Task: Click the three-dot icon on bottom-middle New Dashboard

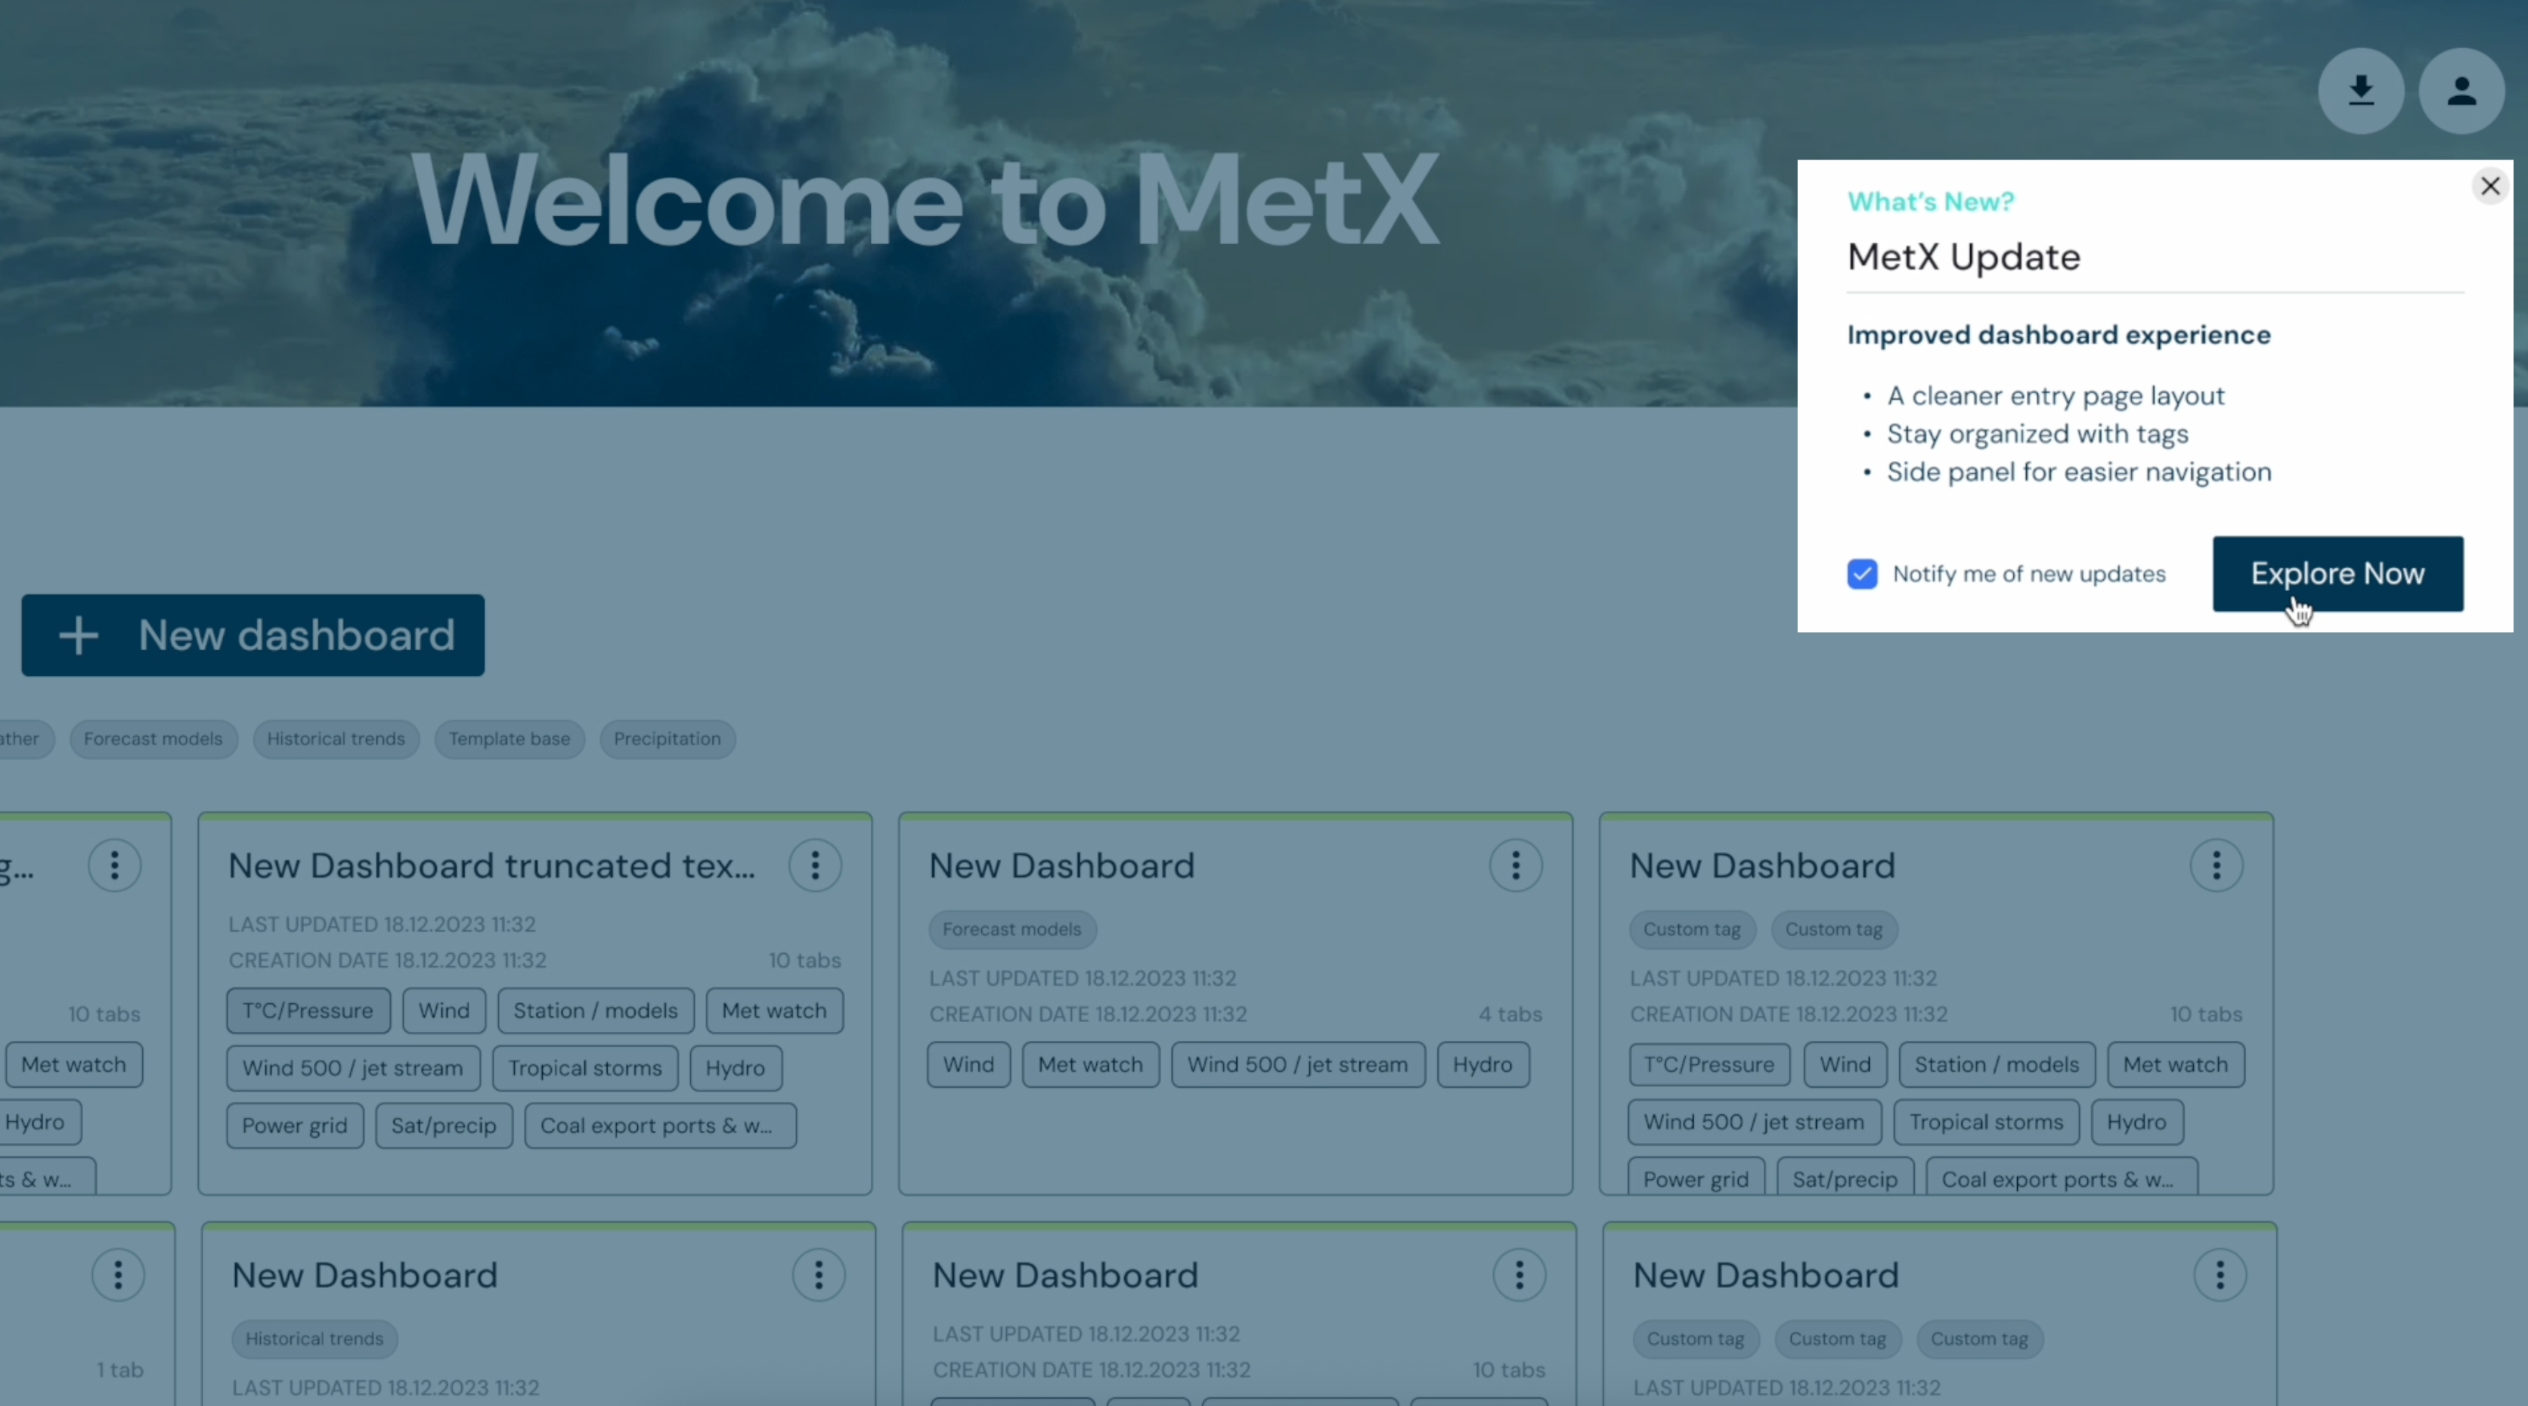Action: point(1520,1274)
